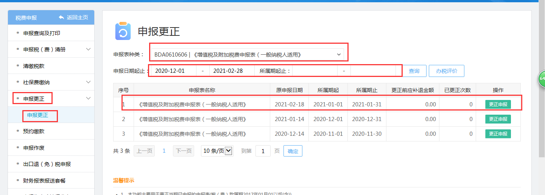Select the 申报更正 submenu item
The width and height of the screenshot is (545, 195).
38,115
